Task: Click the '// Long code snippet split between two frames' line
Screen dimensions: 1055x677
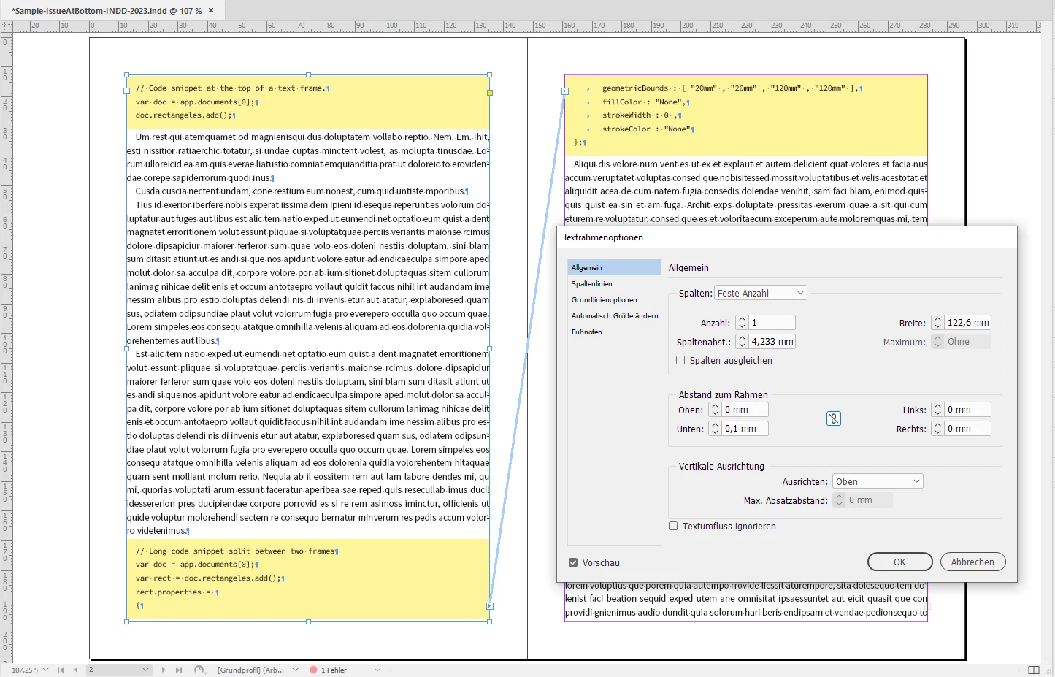Action: click(236, 551)
